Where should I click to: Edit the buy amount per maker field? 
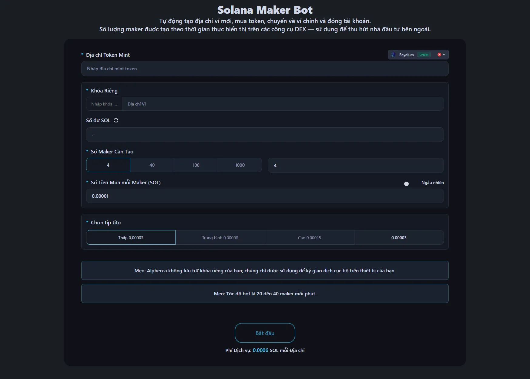[265, 196]
